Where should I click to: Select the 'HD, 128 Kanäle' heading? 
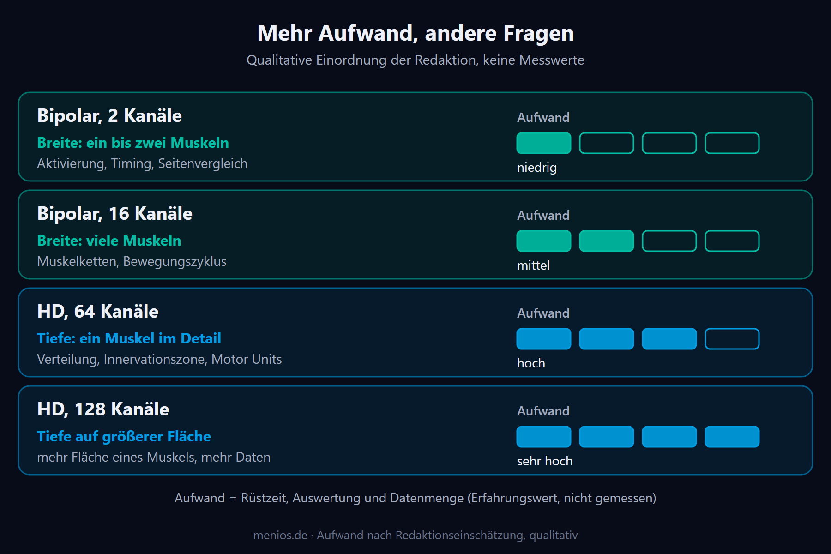[x=103, y=409]
